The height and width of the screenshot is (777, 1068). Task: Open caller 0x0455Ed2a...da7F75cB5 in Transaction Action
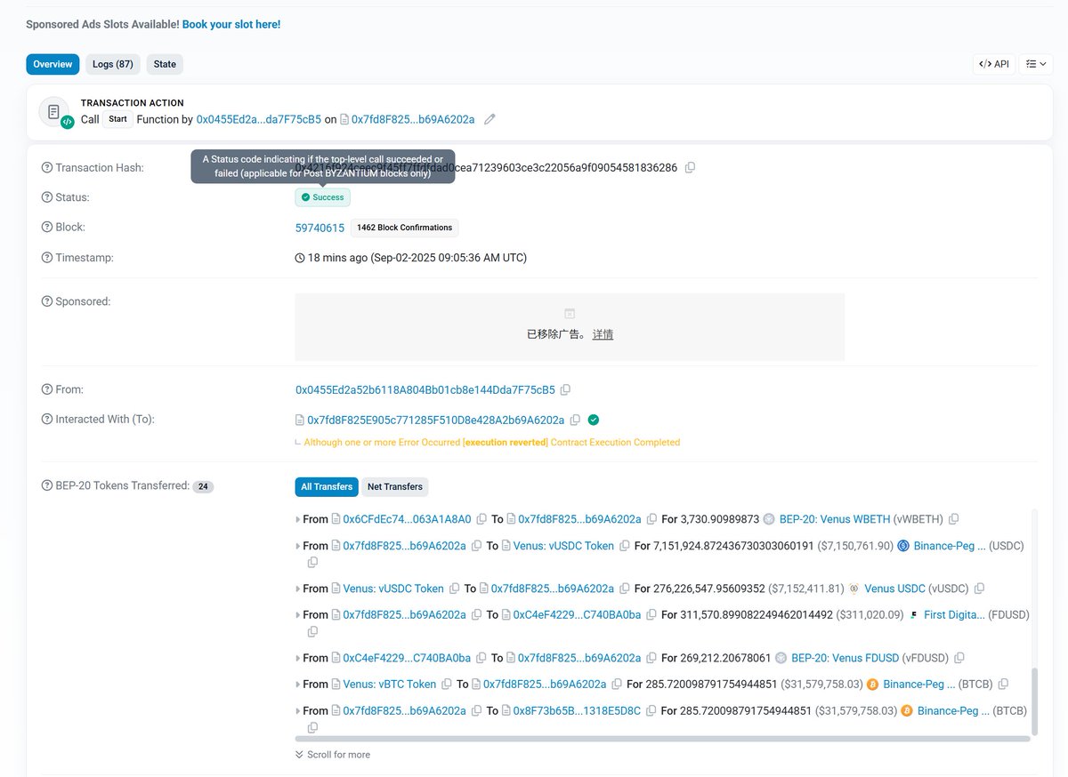259,119
